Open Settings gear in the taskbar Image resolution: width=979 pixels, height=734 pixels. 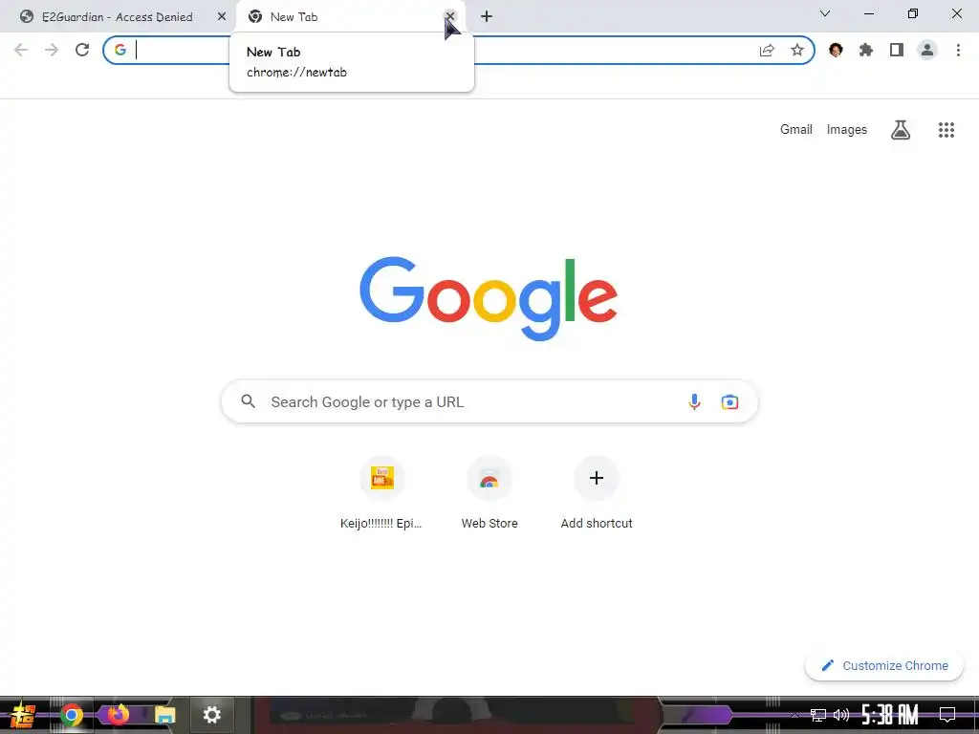[212, 715]
